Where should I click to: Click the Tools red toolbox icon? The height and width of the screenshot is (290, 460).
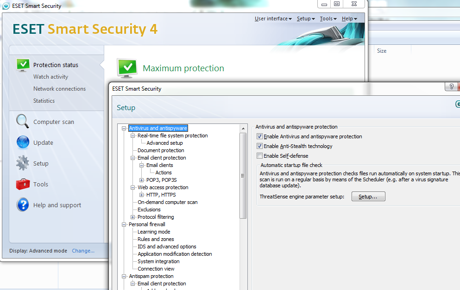coord(23,184)
